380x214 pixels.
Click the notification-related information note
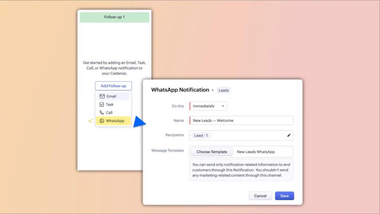[241, 170]
